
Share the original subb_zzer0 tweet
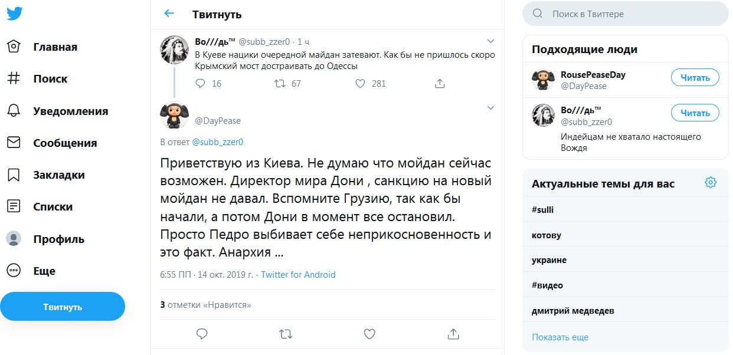coord(439,84)
